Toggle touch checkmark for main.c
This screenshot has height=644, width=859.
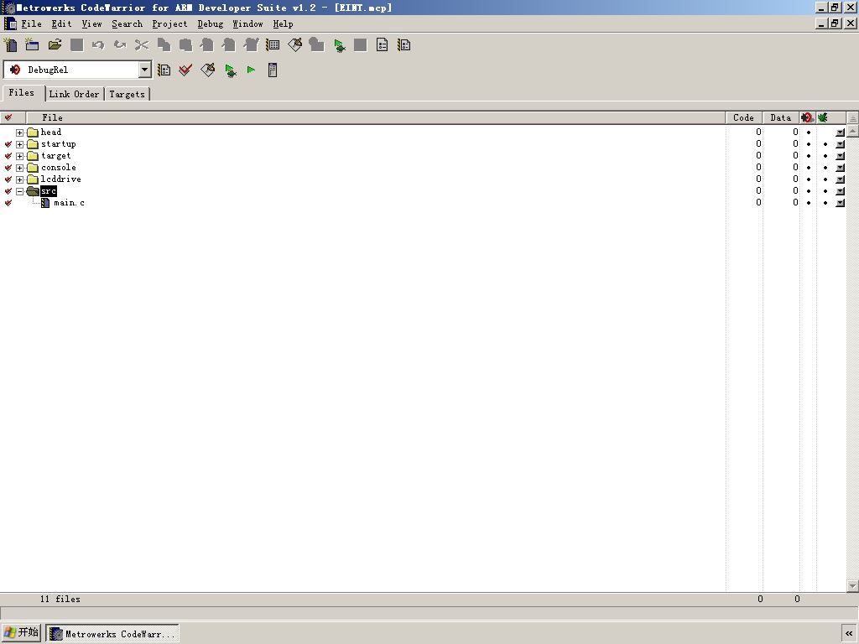(x=8, y=203)
